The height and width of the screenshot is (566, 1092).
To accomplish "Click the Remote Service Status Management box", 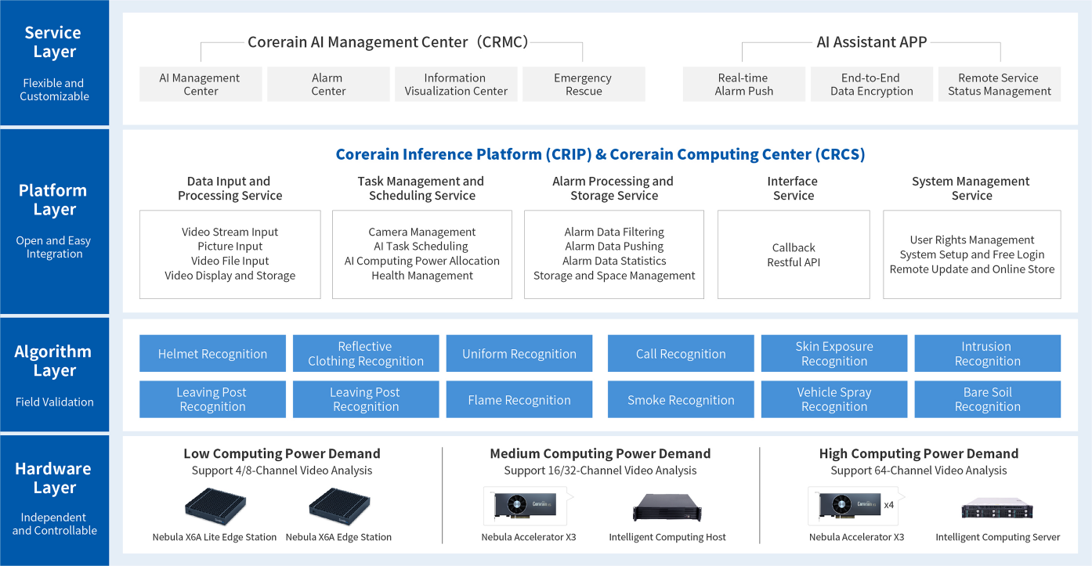I will pyautogui.click(x=1000, y=85).
